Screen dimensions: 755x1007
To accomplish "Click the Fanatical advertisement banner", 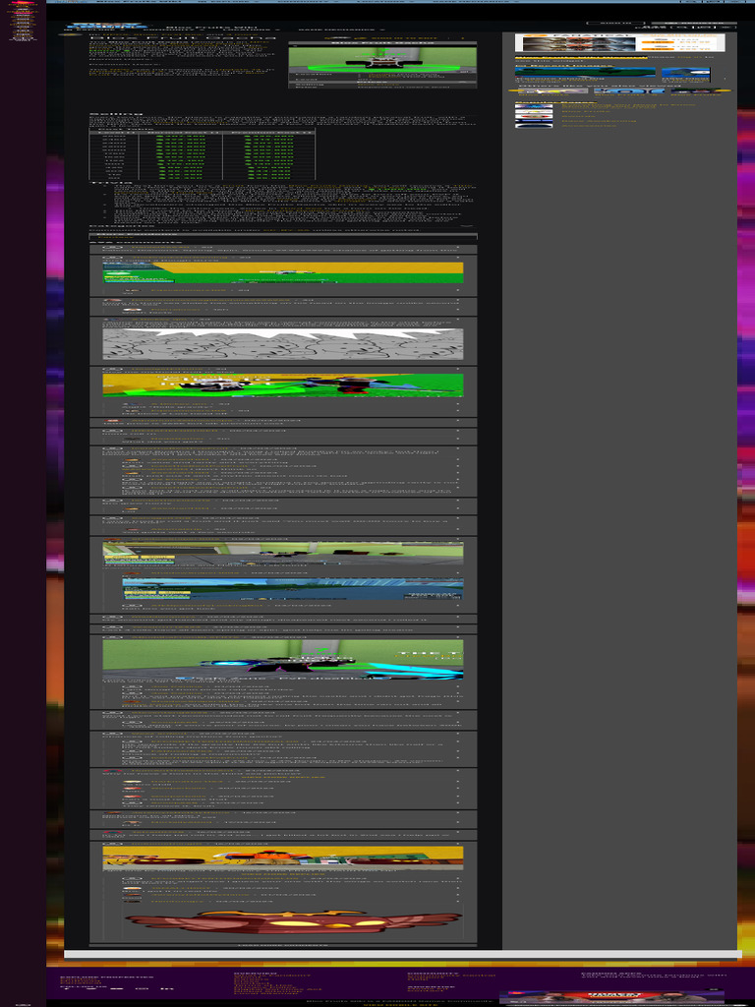I will click(619, 43).
